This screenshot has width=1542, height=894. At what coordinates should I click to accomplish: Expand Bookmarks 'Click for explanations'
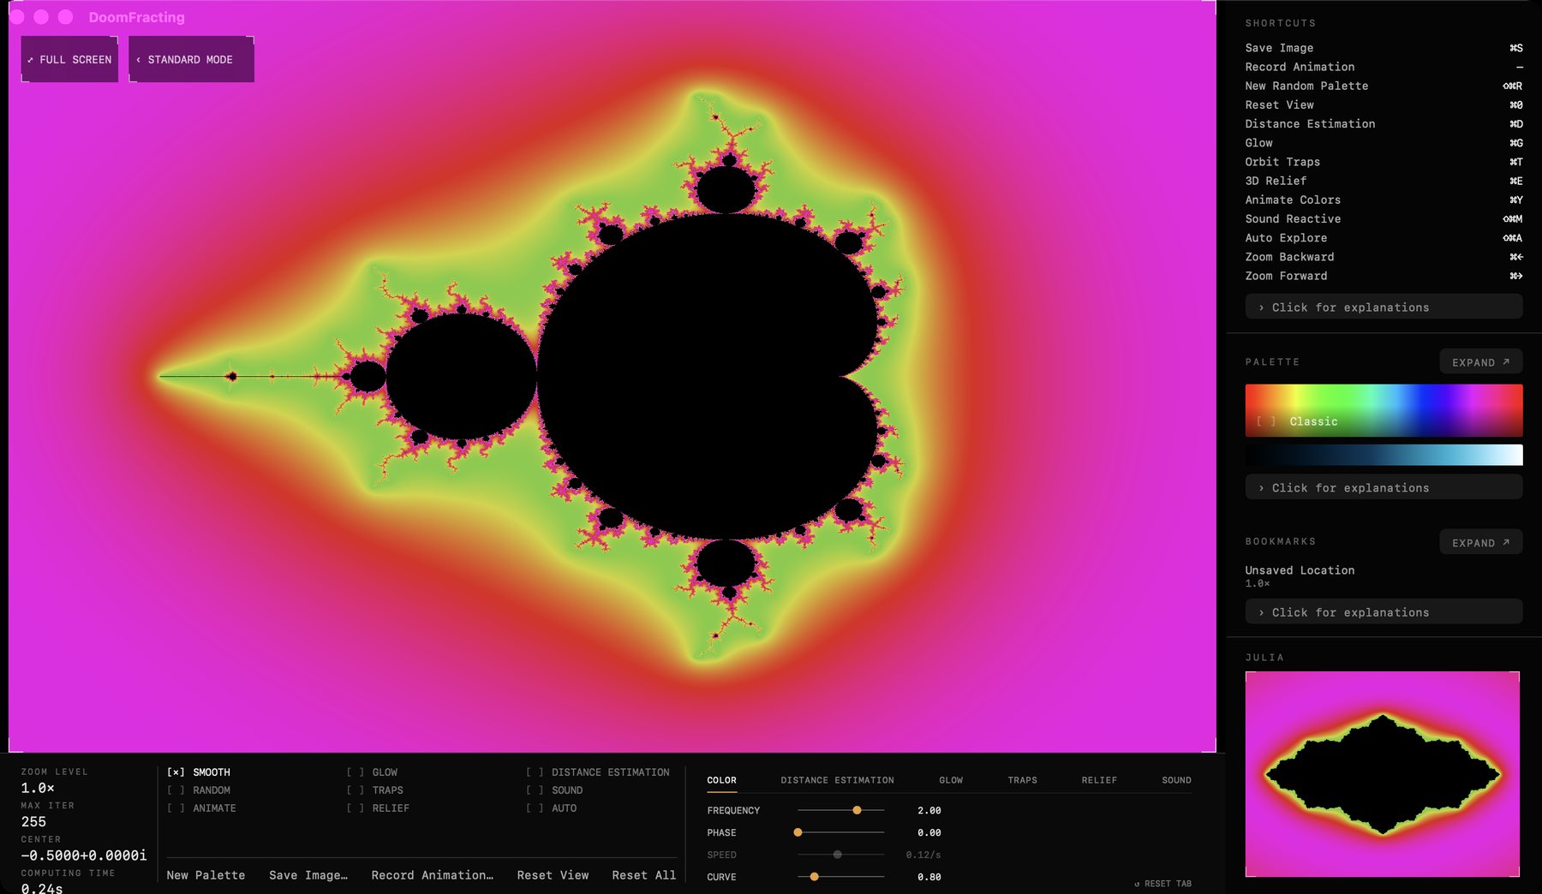tap(1384, 612)
